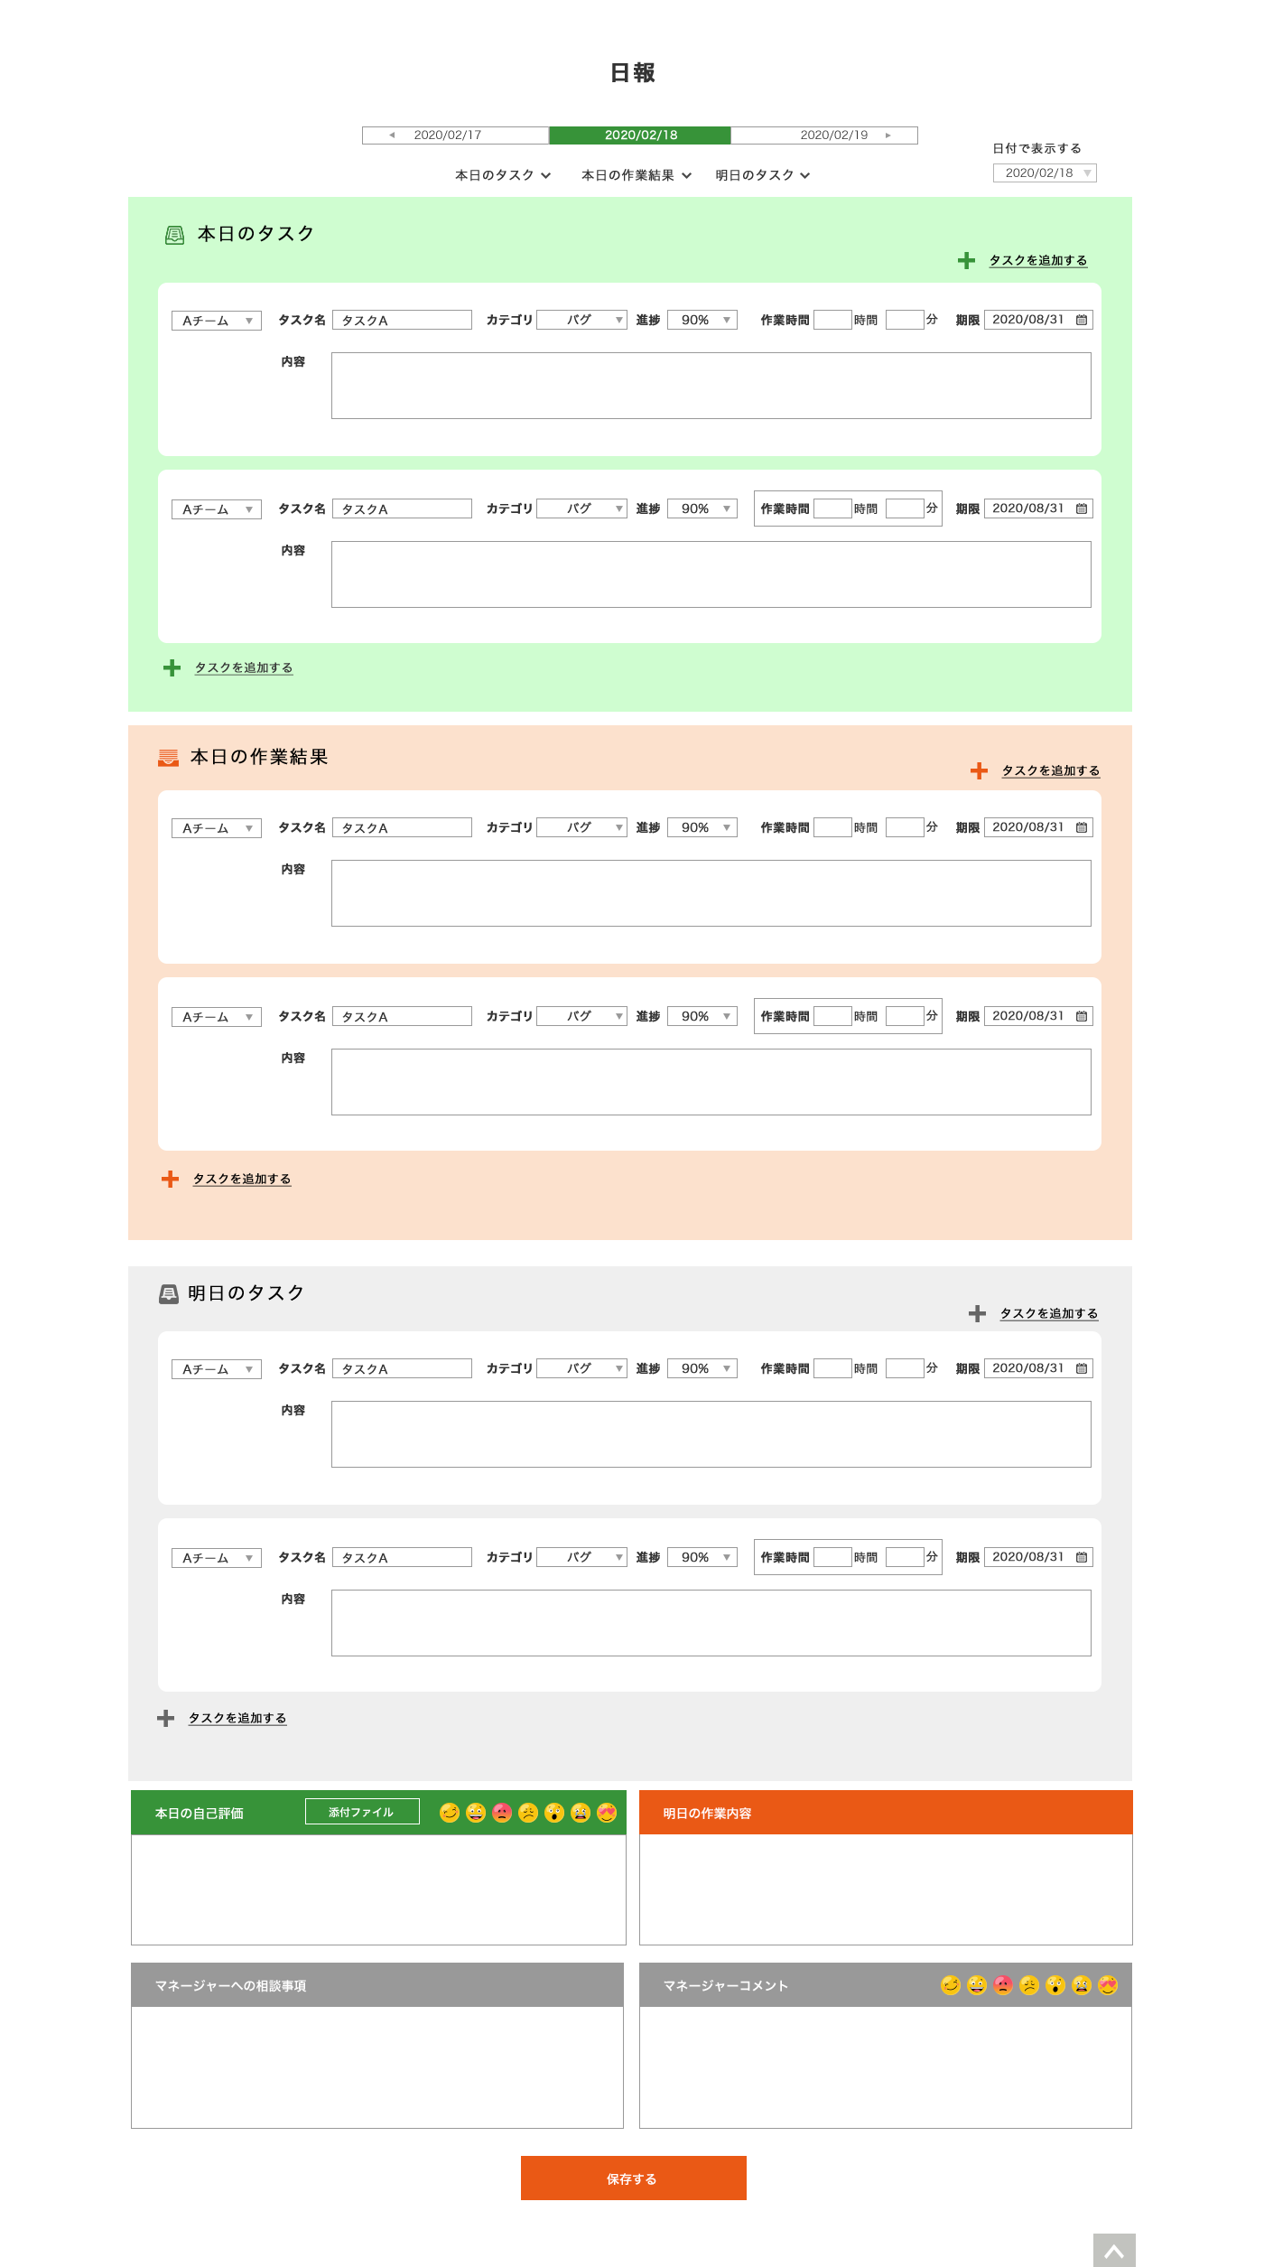Open calendar icon of first 本日の作業結果 task's 期限
The image size is (1264, 2267).
(1082, 827)
